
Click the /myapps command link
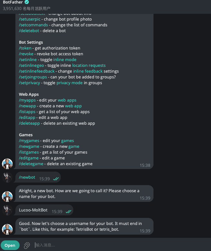click(27, 100)
